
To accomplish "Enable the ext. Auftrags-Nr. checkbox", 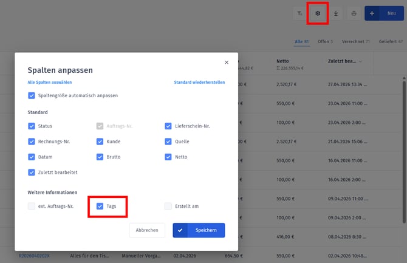I will (32, 206).
